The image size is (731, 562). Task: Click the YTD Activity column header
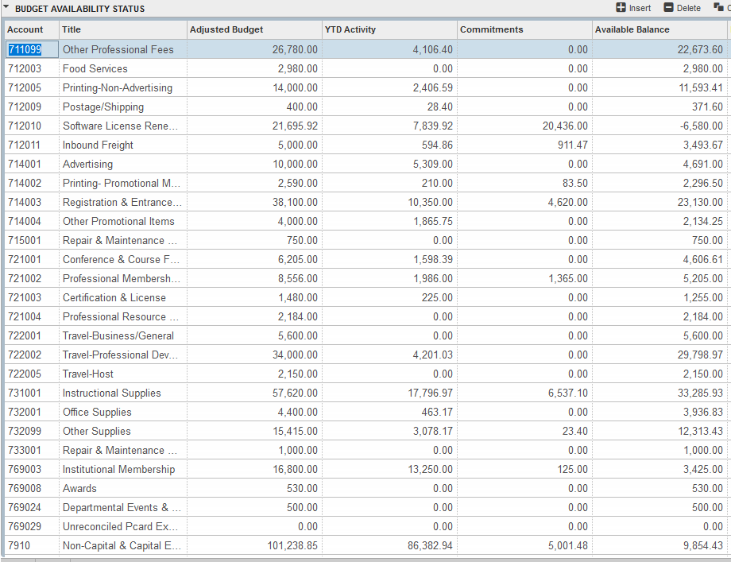tap(390, 29)
